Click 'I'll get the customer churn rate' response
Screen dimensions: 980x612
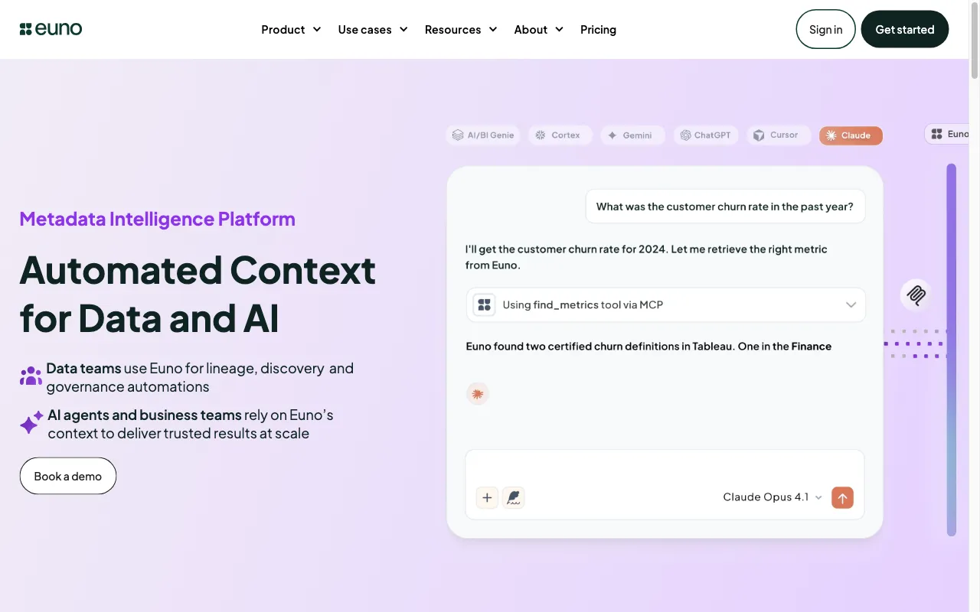(x=646, y=257)
